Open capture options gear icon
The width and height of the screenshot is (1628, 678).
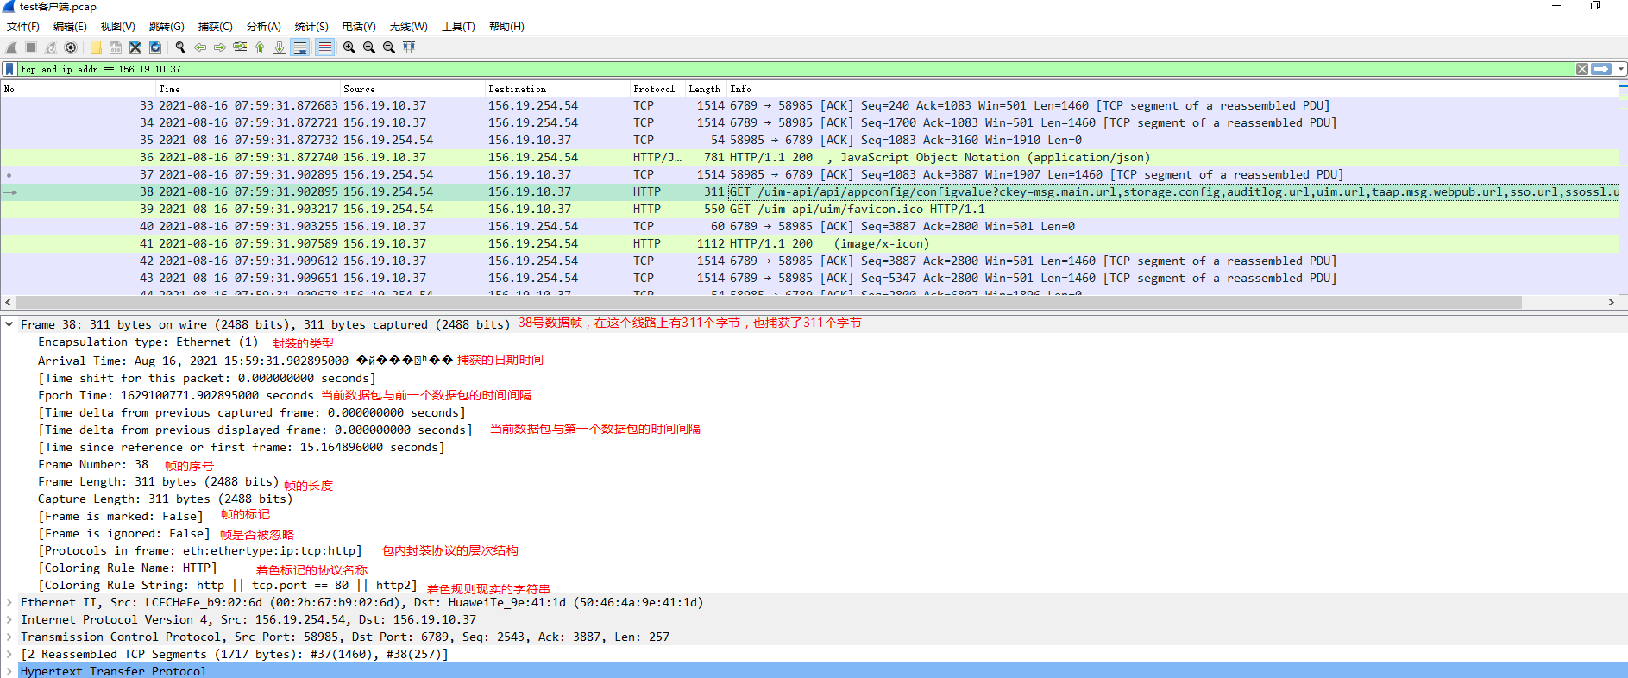(71, 47)
